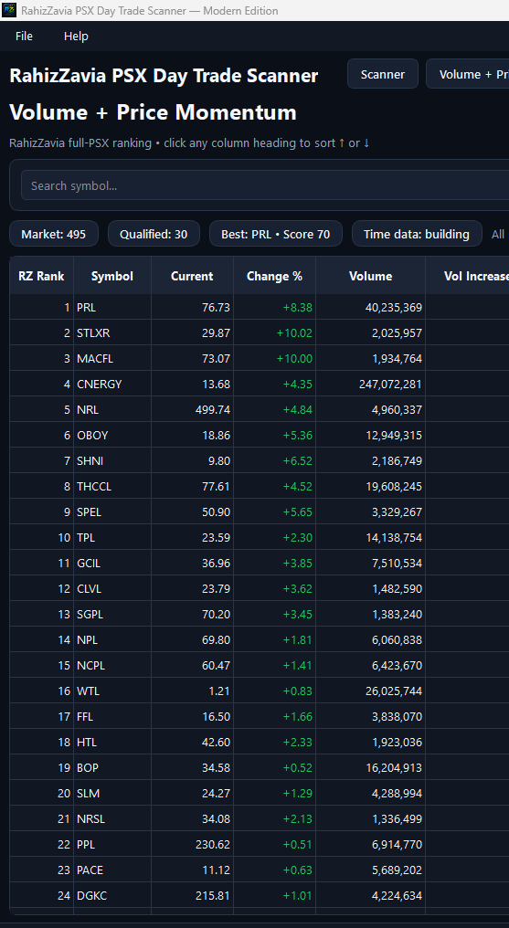Sort by Volume column heading

click(x=370, y=276)
